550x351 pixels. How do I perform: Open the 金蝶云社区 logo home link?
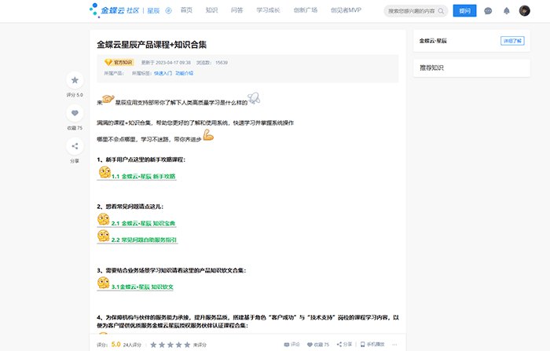coord(115,10)
